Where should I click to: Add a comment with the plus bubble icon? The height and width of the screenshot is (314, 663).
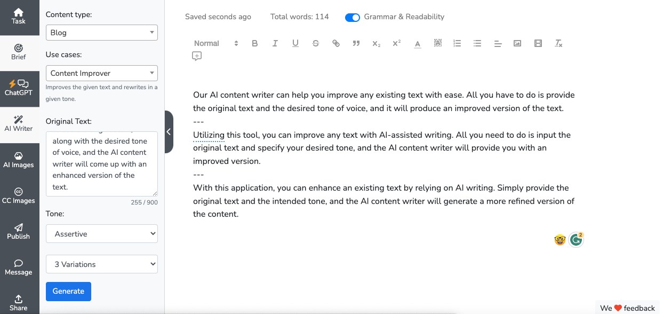click(x=197, y=56)
